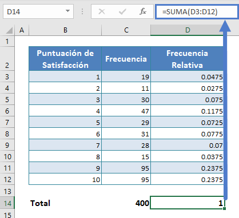Viewport: 239px width, 218px height.
Task: Click the relative frequency 0.075 cell
Action: pos(187,99)
